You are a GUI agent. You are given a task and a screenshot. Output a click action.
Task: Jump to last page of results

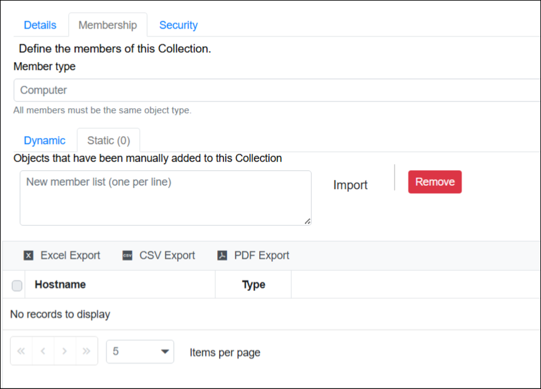(86, 351)
